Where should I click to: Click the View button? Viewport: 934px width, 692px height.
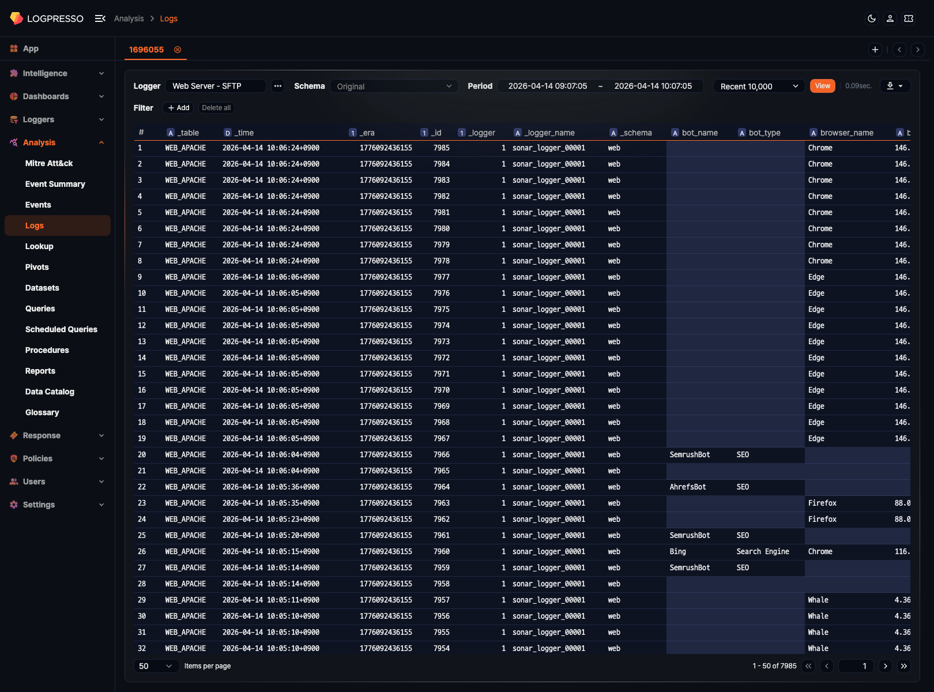coord(822,85)
